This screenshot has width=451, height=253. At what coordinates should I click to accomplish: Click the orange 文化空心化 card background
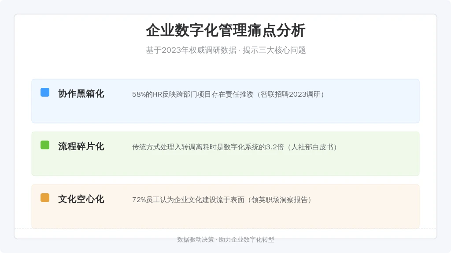pyautogui.click(x=225, y=206)
